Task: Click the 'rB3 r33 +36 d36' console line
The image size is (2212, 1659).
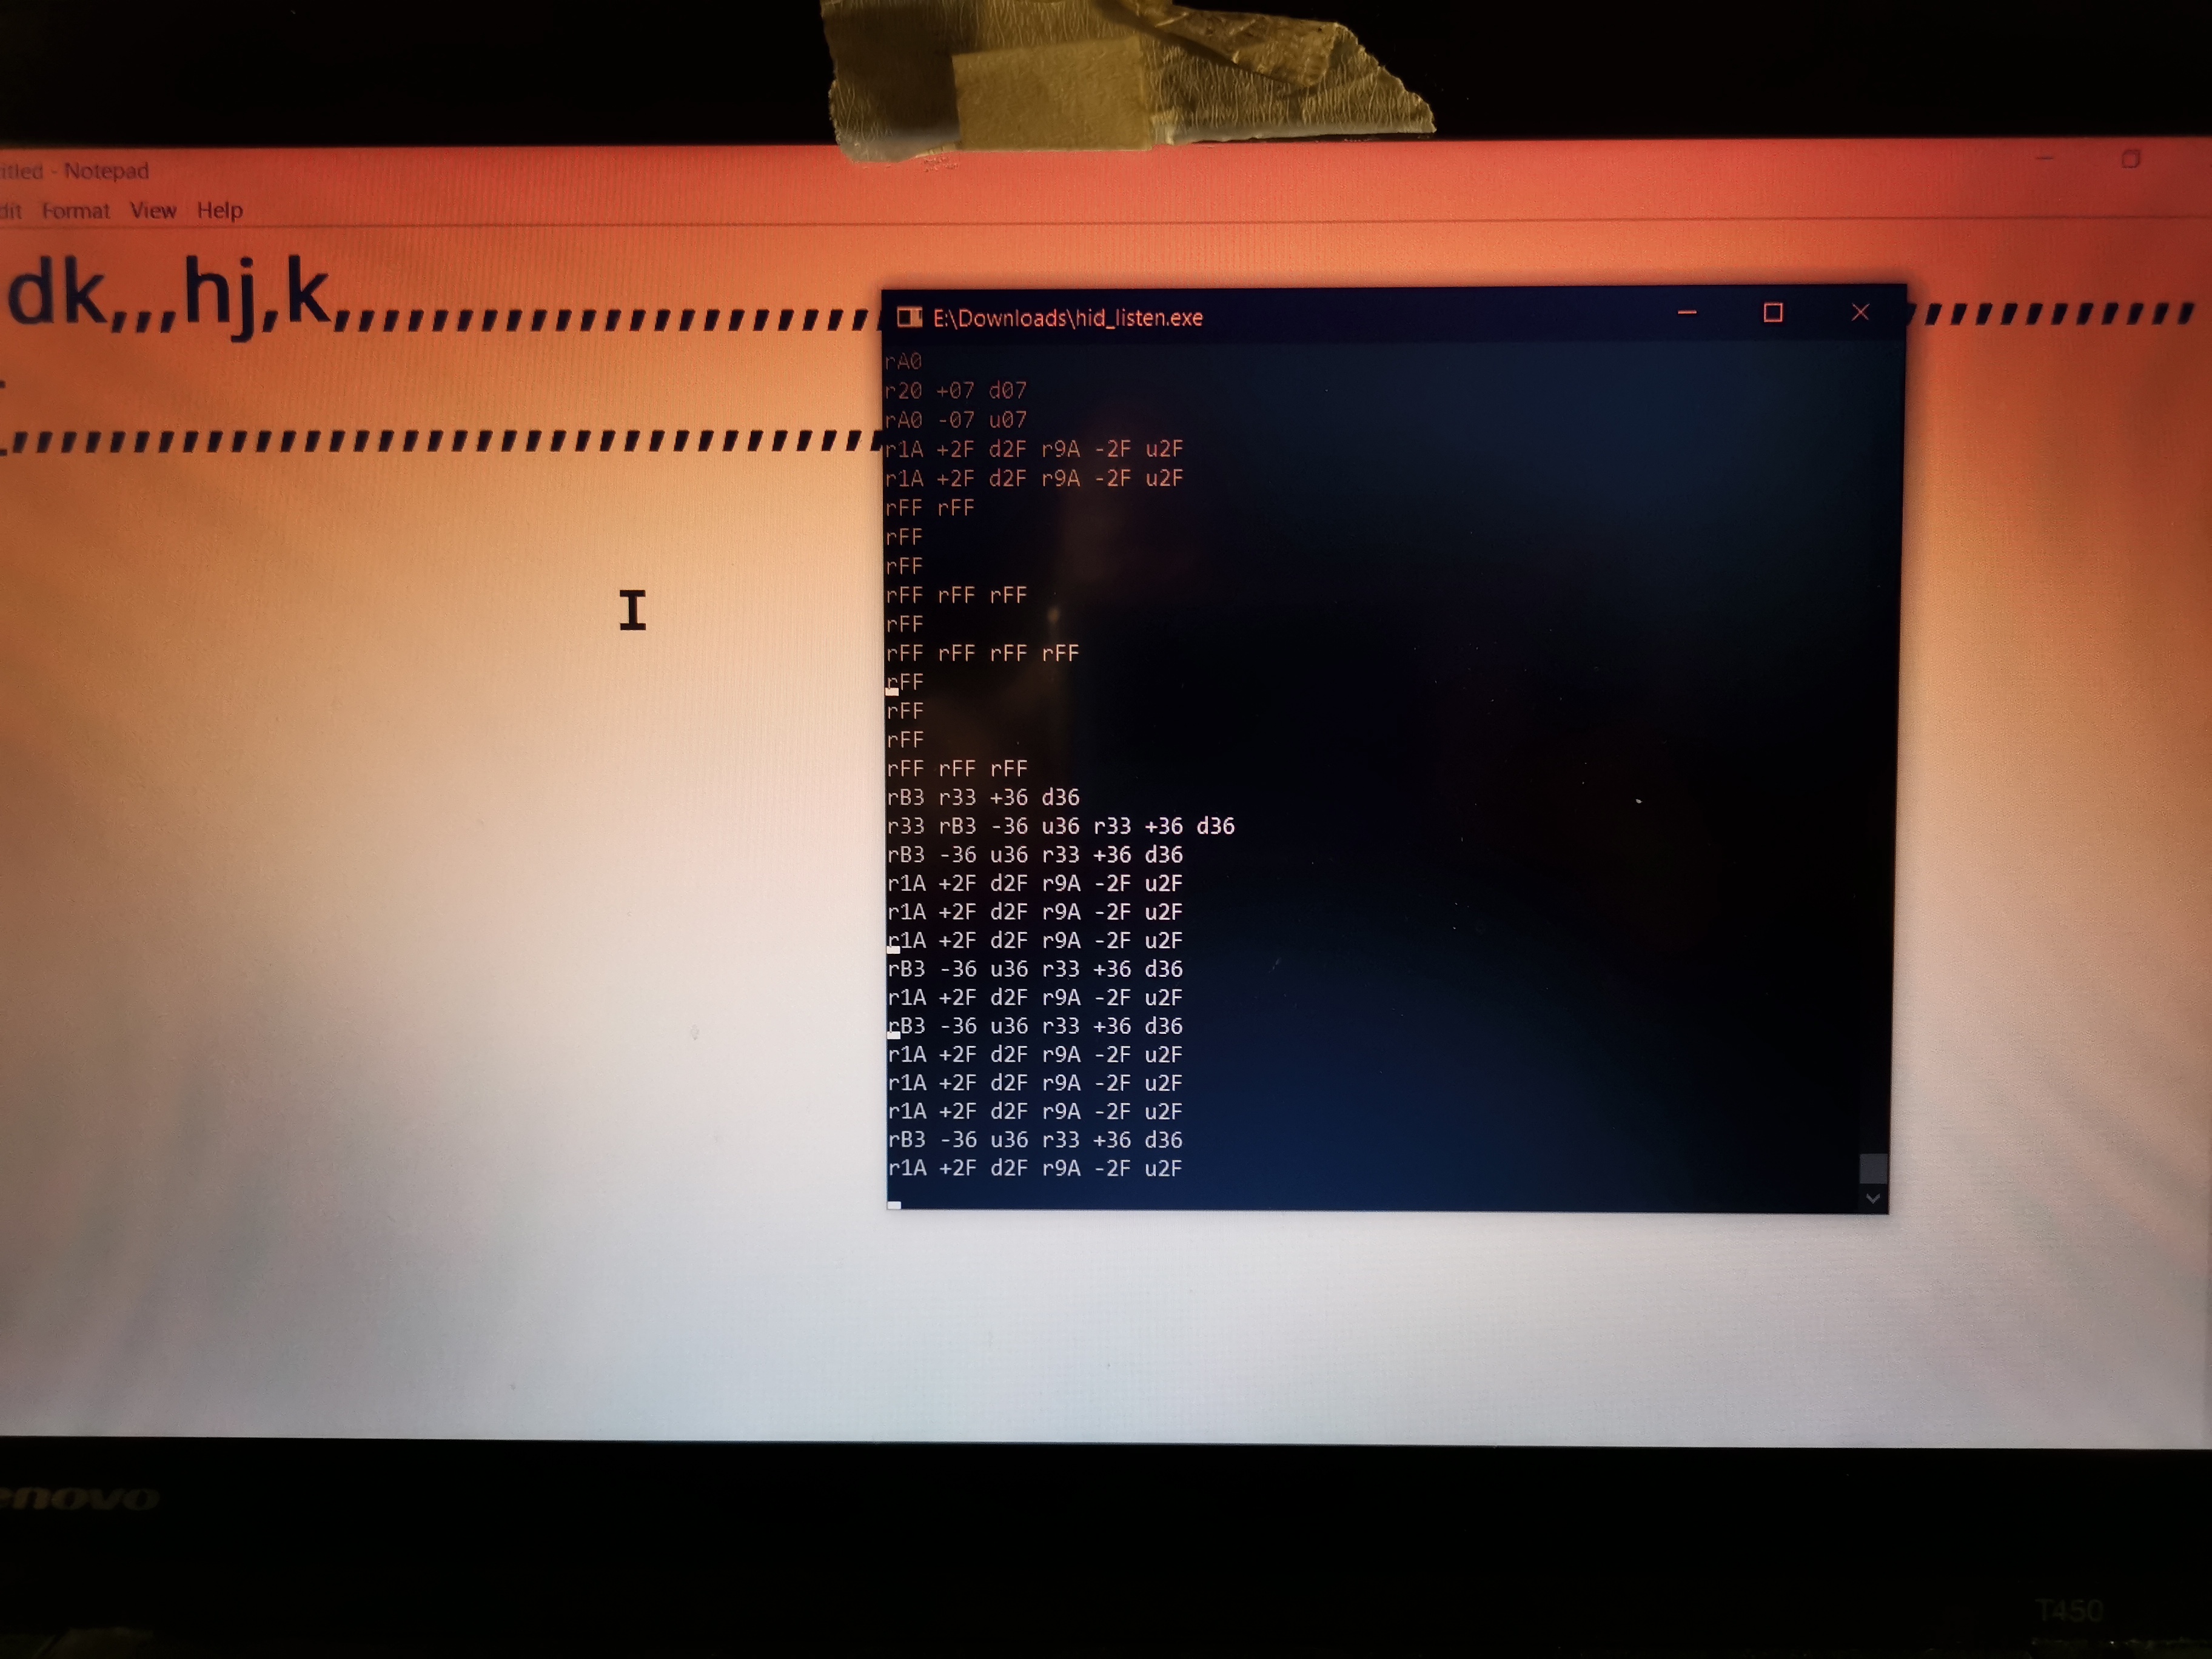Action: 983,797
